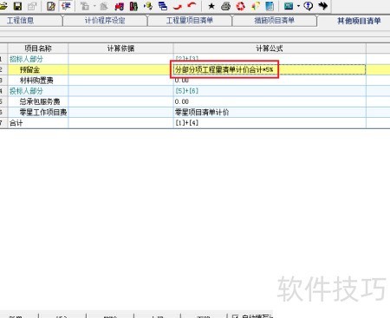Screen dimensions: 390x318
Task: Click the black star toolbar icon
Action: click(211, 6)
